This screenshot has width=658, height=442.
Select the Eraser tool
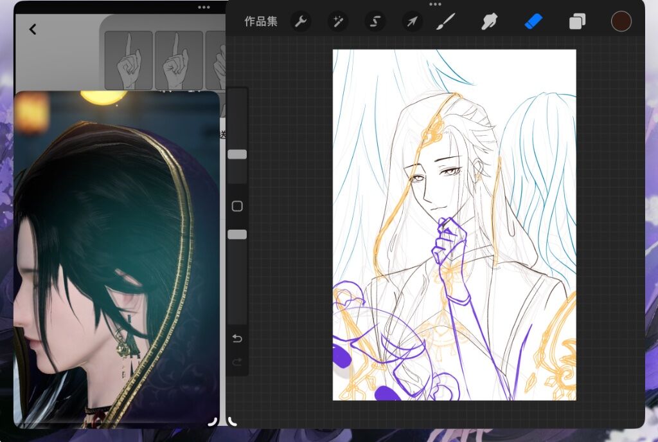(533, 22)
